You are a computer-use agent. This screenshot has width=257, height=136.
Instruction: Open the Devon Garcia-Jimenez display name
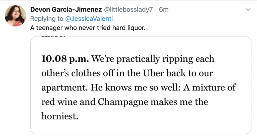(x=66, y=10)
